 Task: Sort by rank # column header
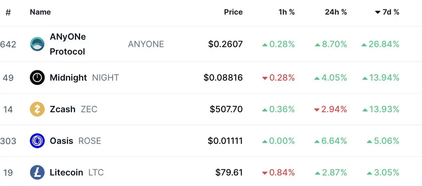pyautogui.click(x=8, y=12)
